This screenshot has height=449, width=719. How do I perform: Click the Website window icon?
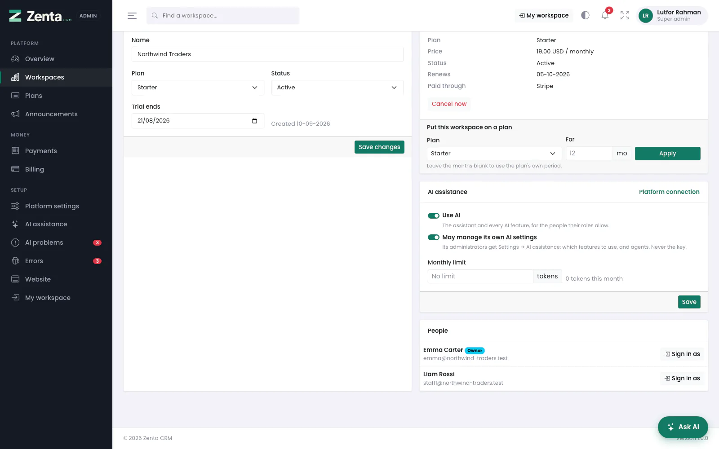click(15, 279)
